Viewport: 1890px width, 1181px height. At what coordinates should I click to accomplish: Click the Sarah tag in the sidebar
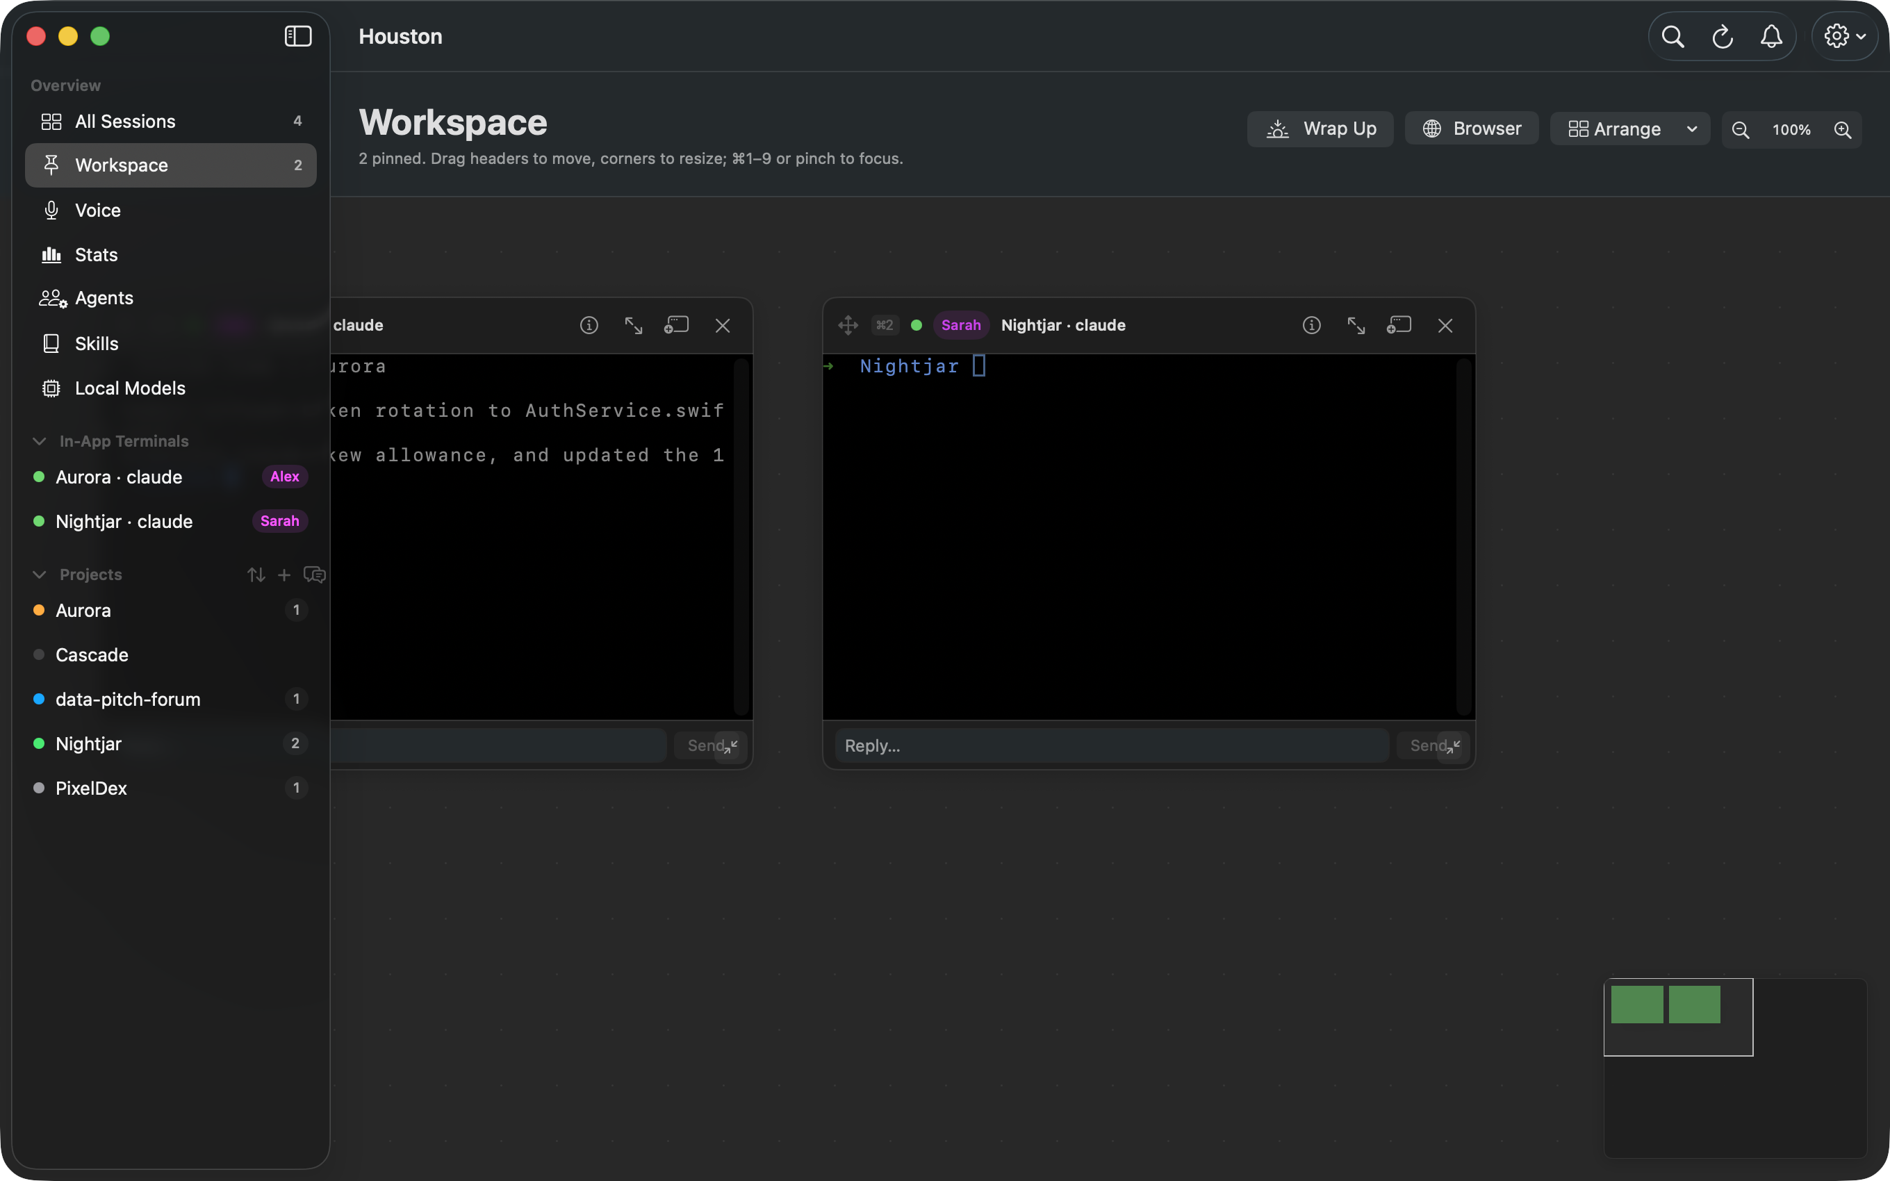pyautogui.click(x=279, y=521)
